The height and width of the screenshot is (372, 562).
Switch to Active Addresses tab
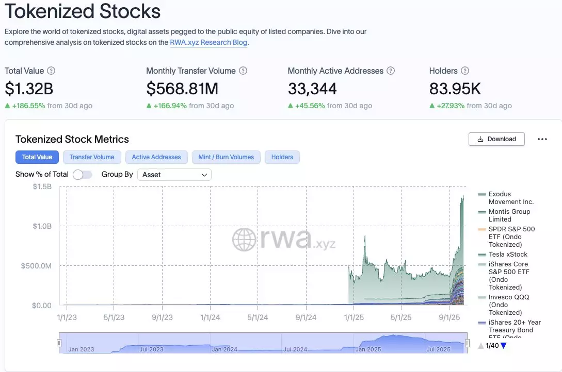pyautogui.click(x=156, y=157)
